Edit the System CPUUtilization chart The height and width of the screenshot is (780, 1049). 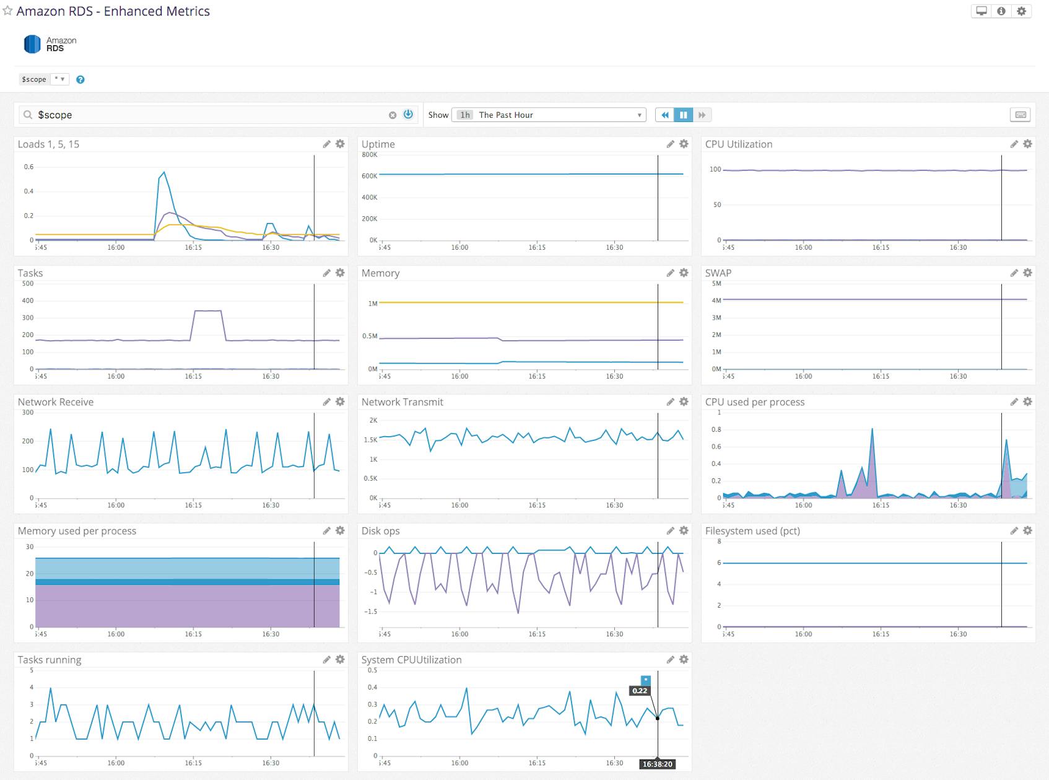671,660
